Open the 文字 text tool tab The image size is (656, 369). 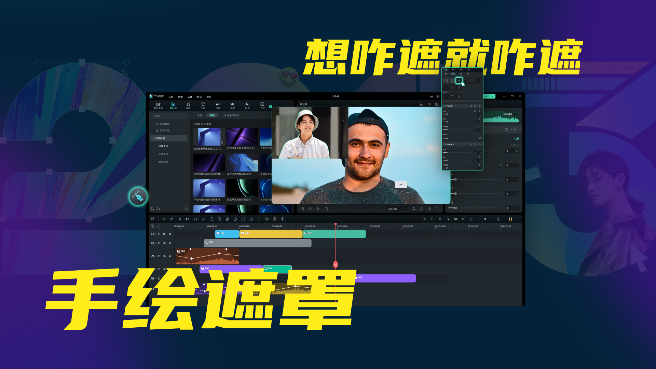203,106
